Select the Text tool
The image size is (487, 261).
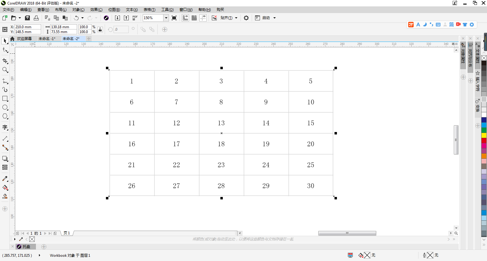point(5,127)
